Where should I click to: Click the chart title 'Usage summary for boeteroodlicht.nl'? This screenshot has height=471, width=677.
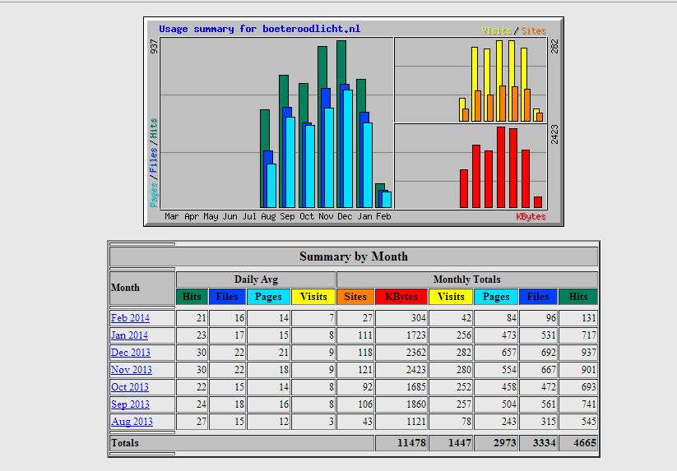pos(259,29)
